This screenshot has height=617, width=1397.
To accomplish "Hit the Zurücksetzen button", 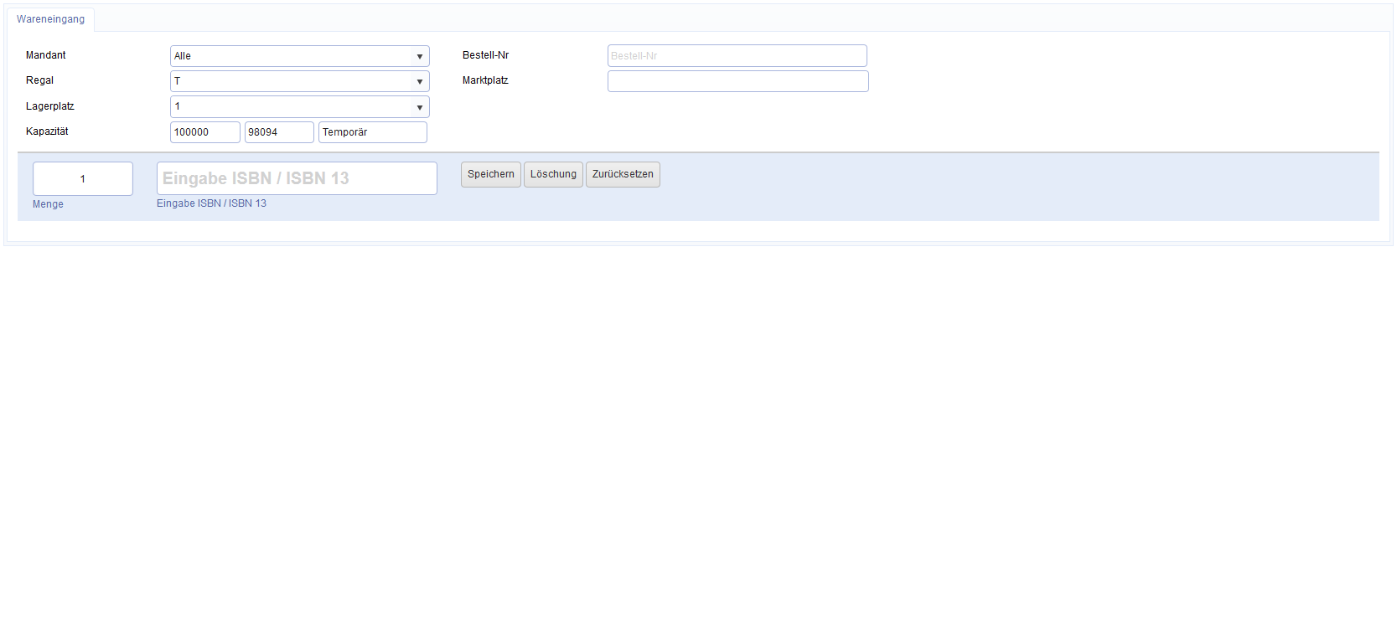I will [x=623, y=174].
